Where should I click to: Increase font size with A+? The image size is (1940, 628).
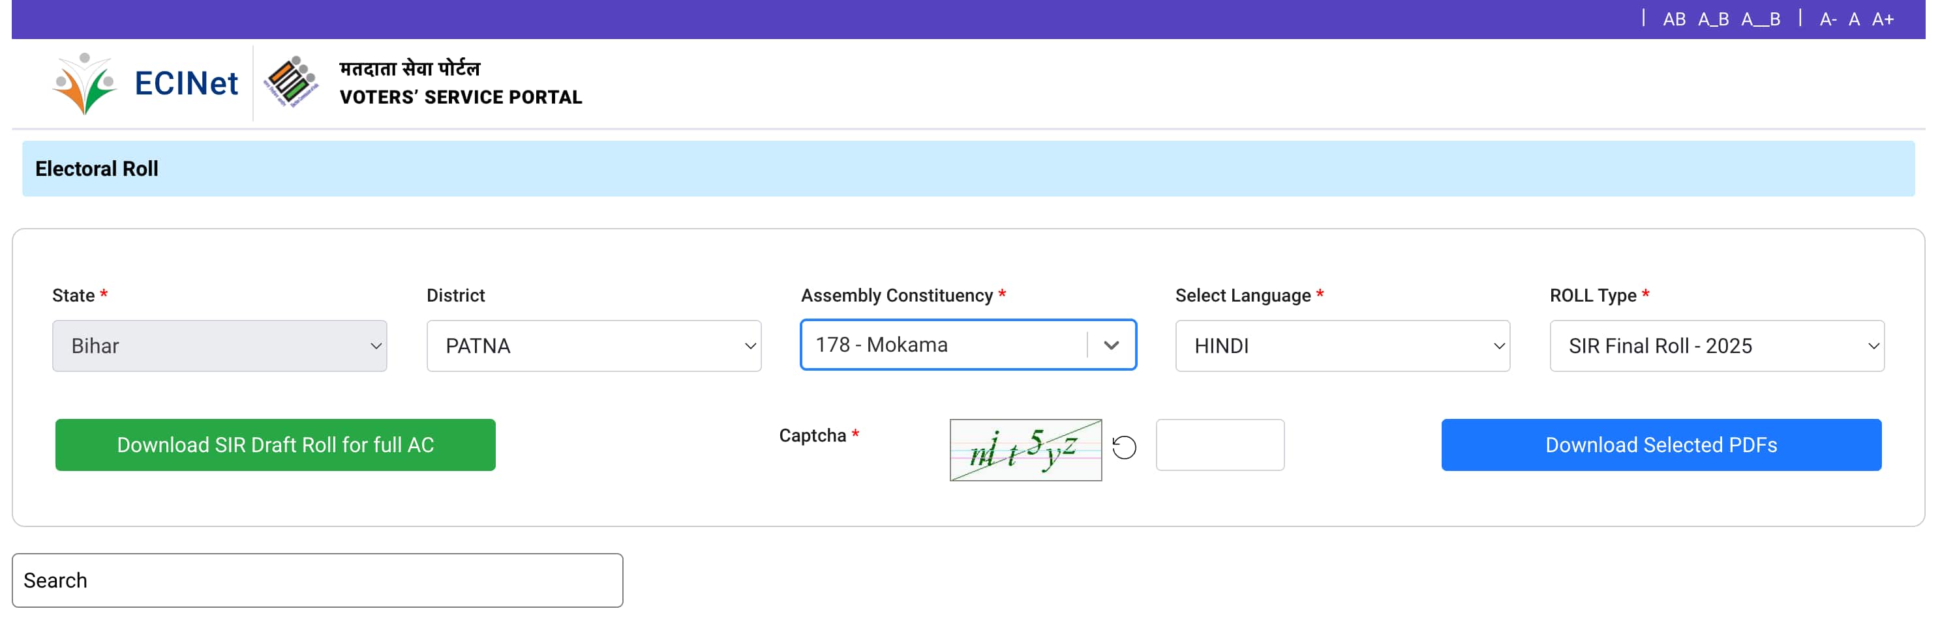click(x=1882, y=20)
